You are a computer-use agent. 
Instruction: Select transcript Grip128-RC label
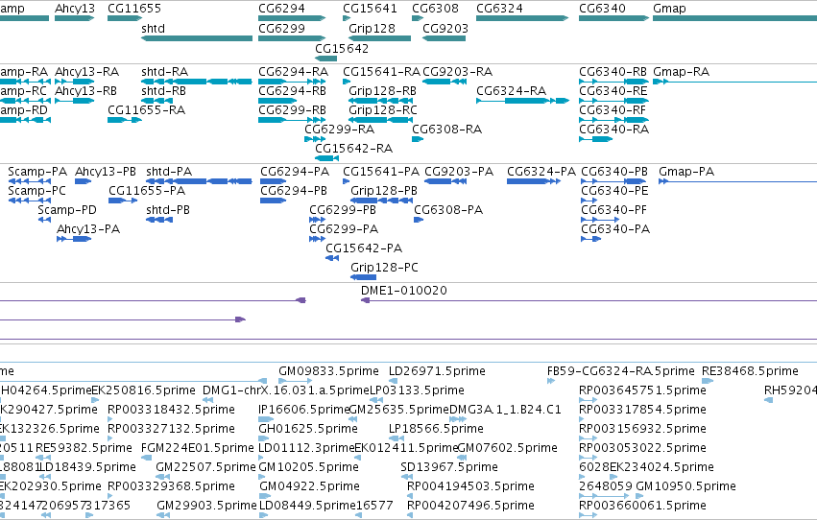[x=383, y=110]
